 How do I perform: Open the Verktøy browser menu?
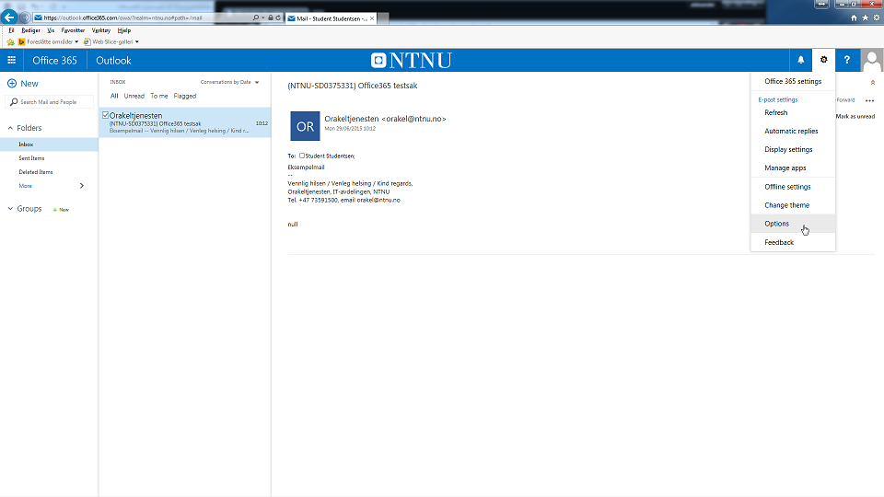pyautogui.click(x=101, y=30)
